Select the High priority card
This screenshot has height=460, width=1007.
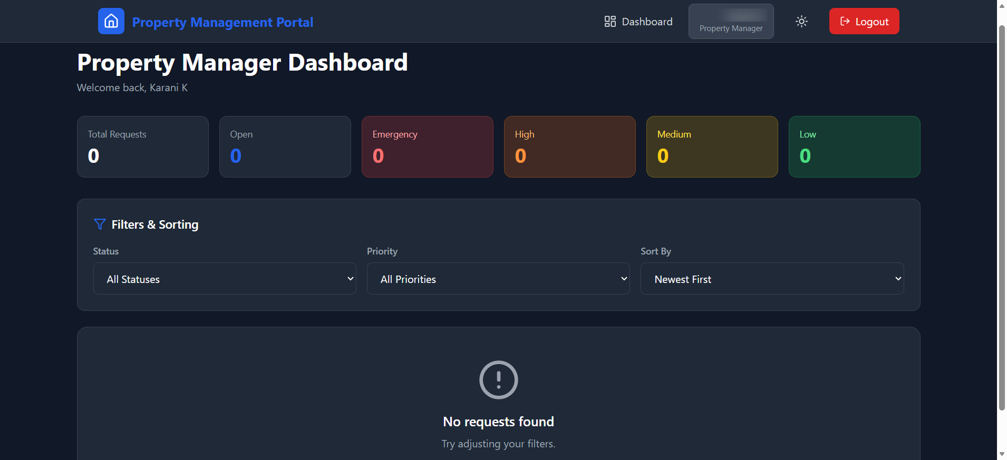tap(570, 147)
